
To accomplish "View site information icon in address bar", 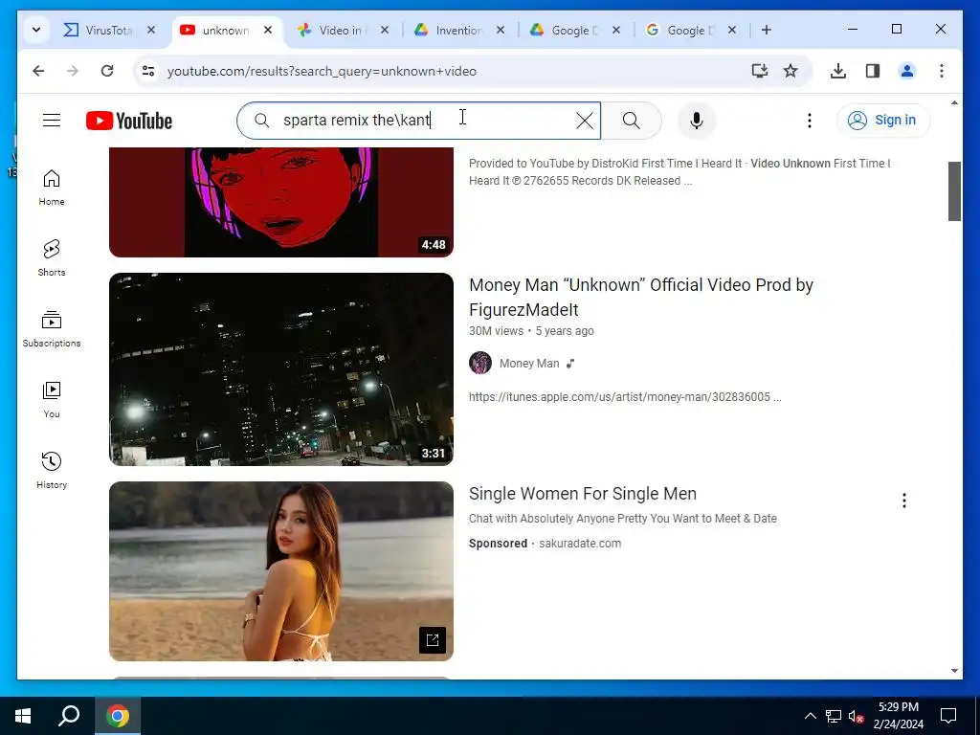I will coord(148,71).
